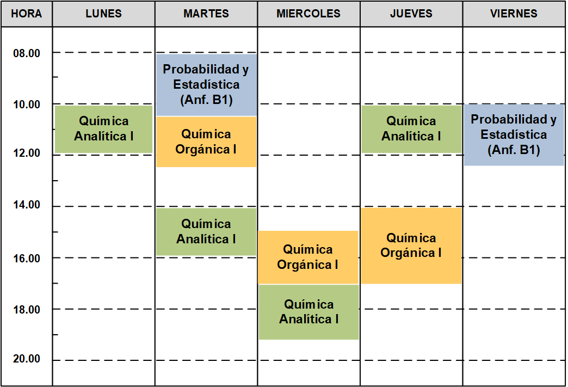The width and height of the screenshot is (568, 387).
Task: Click the MIERCOLES column header
Action: point(308,14)
